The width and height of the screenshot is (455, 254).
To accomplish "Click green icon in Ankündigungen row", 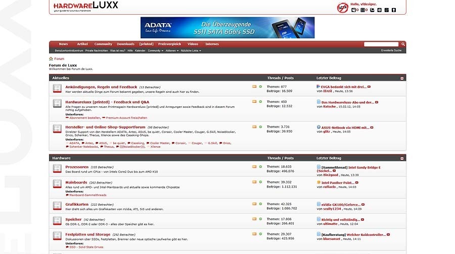I will (260, 87).
